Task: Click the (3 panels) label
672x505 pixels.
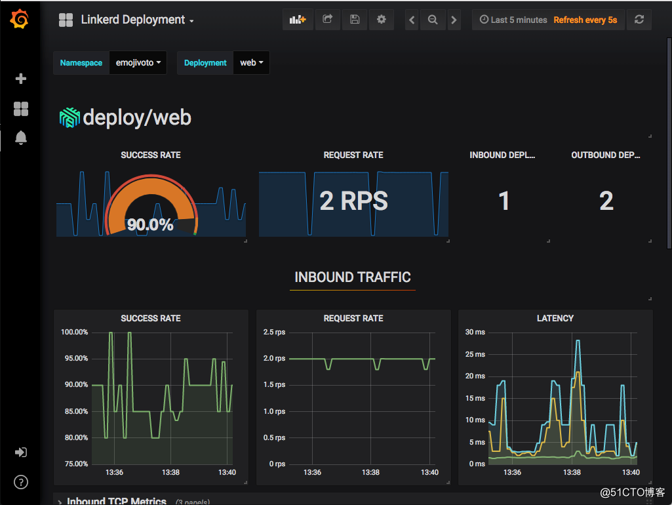Action: (193, 502)
